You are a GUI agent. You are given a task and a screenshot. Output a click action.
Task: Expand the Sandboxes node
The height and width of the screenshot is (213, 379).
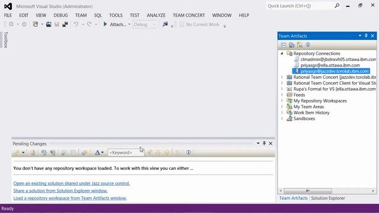pos(282,118)
